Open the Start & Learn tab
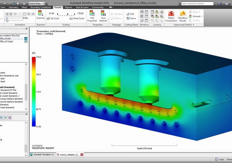This screenshot has width=232, height=163. click(x=82, y=7)
